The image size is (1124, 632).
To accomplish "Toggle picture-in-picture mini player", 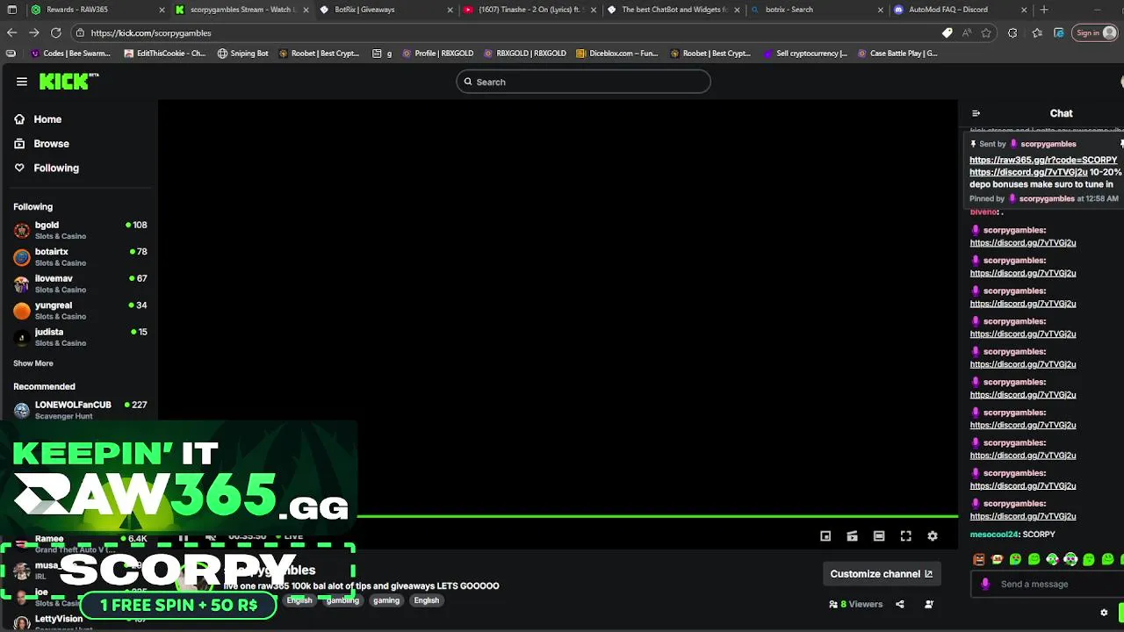I will [x=825, y=536].
